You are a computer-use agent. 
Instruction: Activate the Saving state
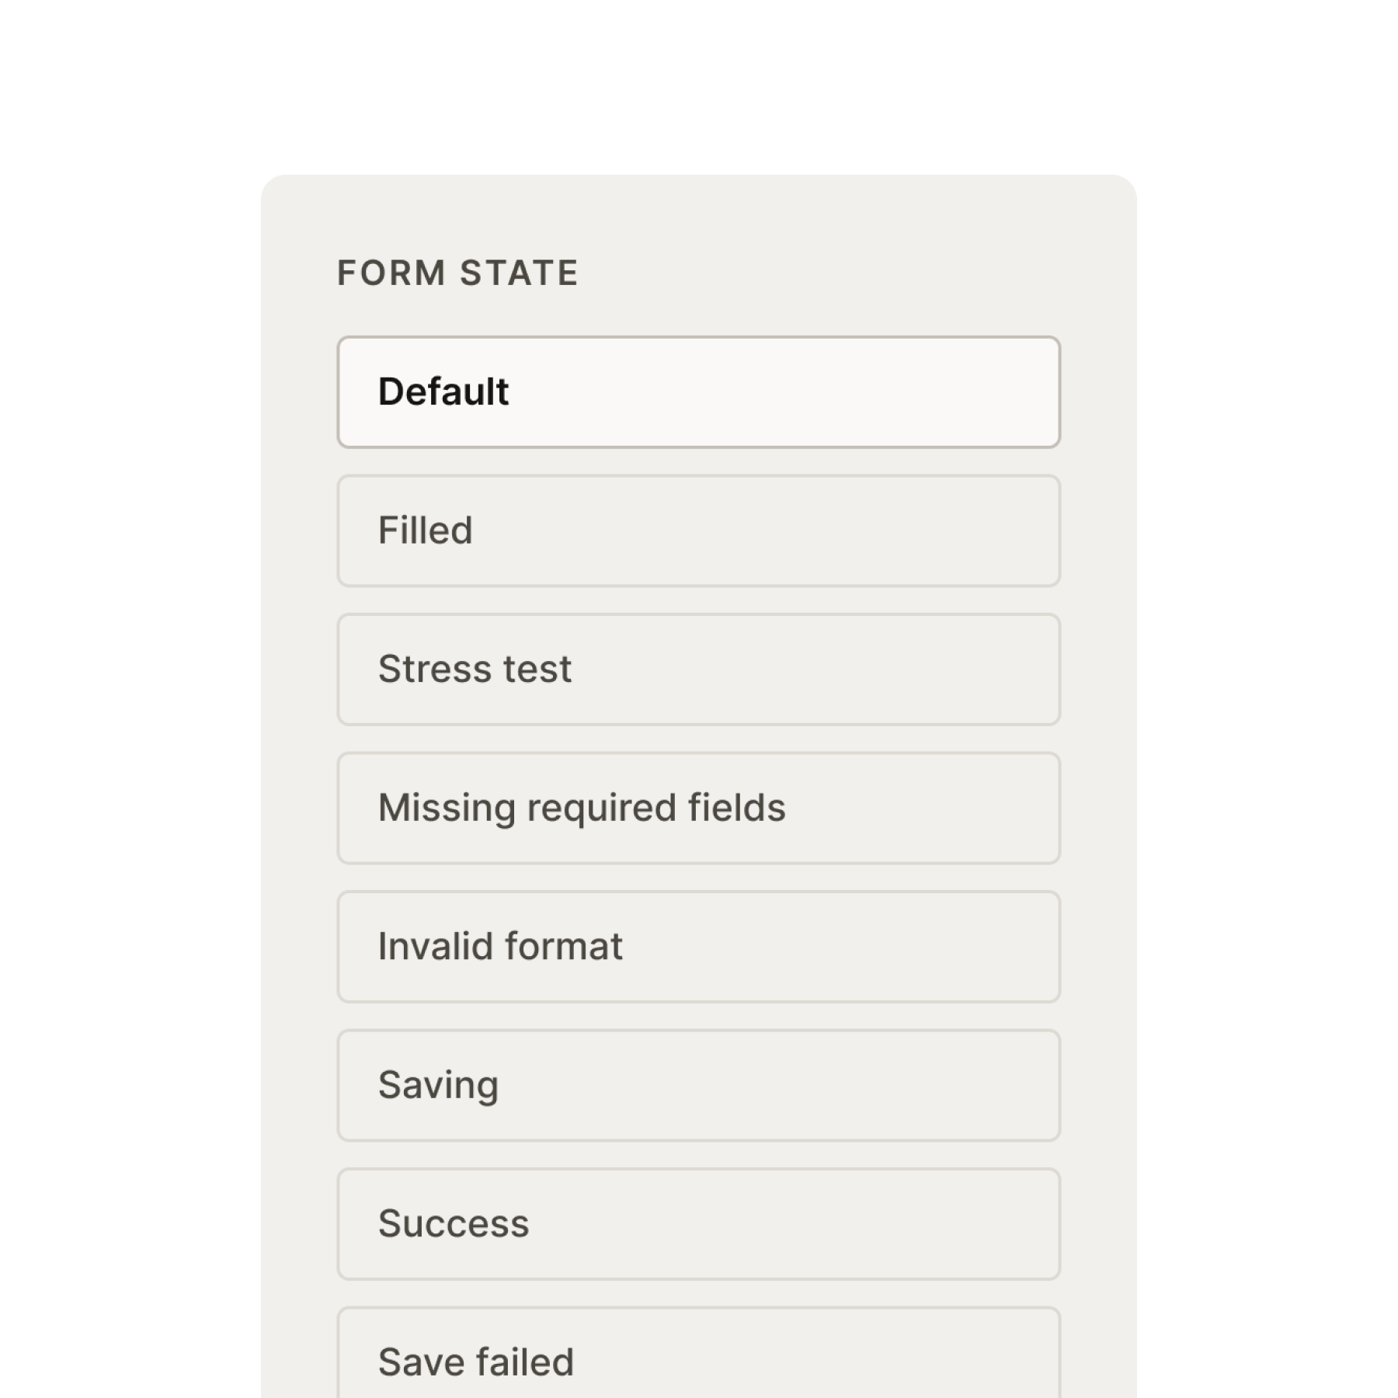[698, 1085]
